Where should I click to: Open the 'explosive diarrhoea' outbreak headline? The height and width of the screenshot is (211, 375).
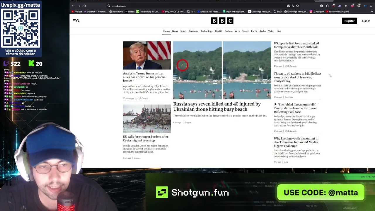point(296,45)
